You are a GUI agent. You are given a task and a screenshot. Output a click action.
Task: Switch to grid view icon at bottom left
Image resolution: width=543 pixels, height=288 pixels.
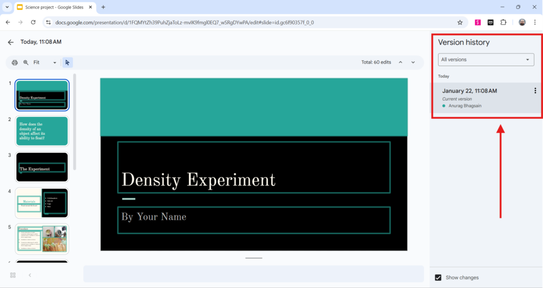click(13, 275)
